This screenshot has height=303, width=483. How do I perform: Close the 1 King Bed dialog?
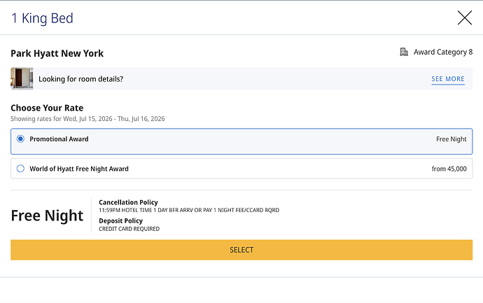click(465, 17)
